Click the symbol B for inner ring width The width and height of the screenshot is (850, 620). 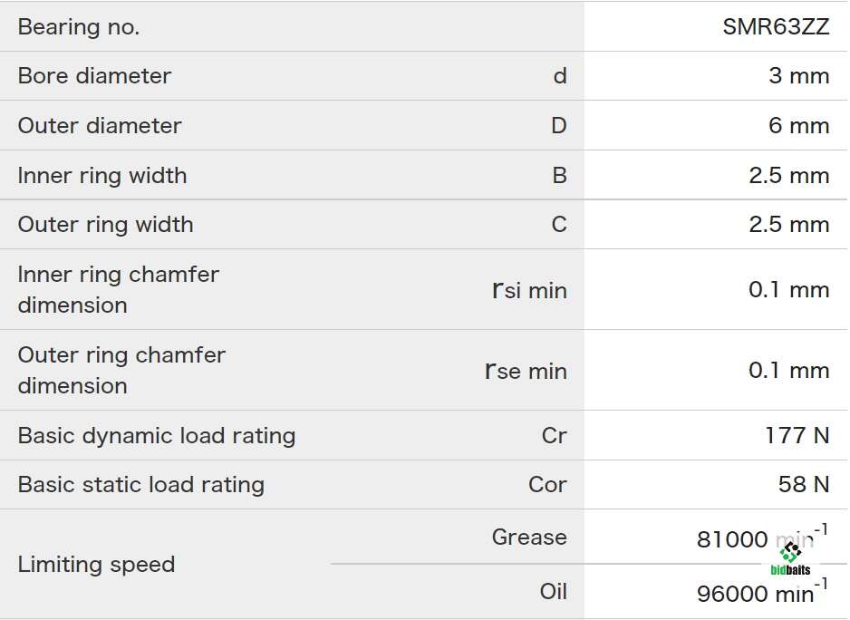[559, 176]
